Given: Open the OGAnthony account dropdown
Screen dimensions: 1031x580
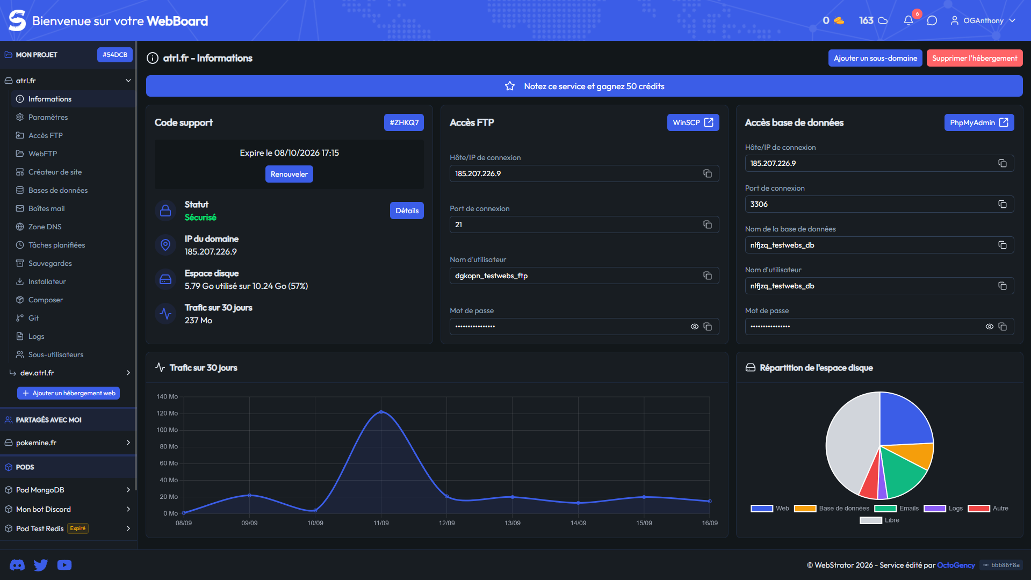Looking at the screenshot, I should pos(983,20).
